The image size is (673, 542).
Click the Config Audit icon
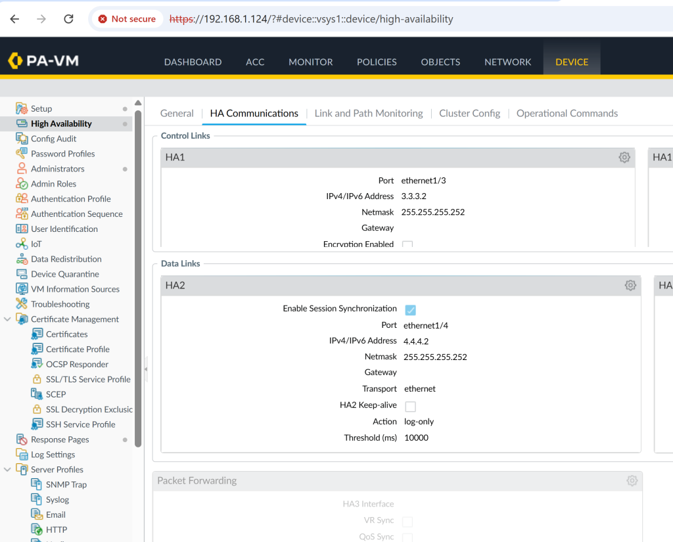click(22, 138)
